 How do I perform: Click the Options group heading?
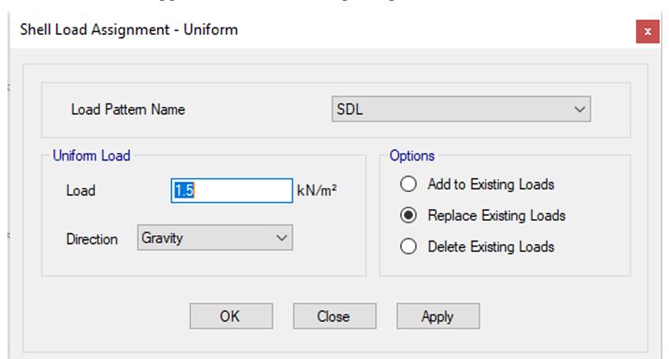(412, 156)
